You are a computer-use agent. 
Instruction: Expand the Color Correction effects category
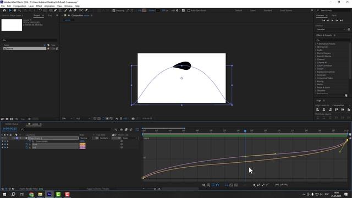tap(316, 65)
